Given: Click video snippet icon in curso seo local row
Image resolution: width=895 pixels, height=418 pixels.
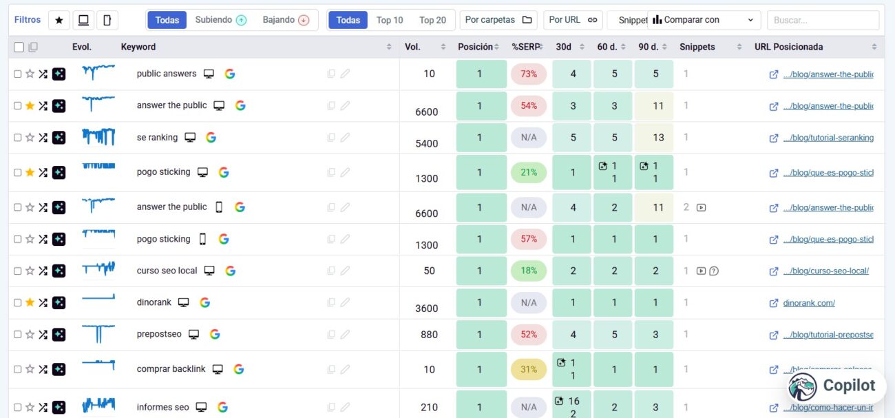Looking at the screenshot, I should 701,271.
